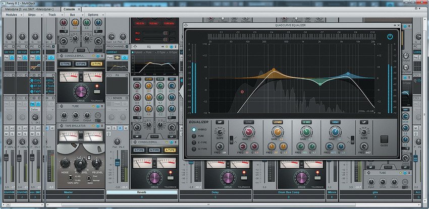Enable the HP filter band
This screenshot has width=429, height=209.
point(220,122)
